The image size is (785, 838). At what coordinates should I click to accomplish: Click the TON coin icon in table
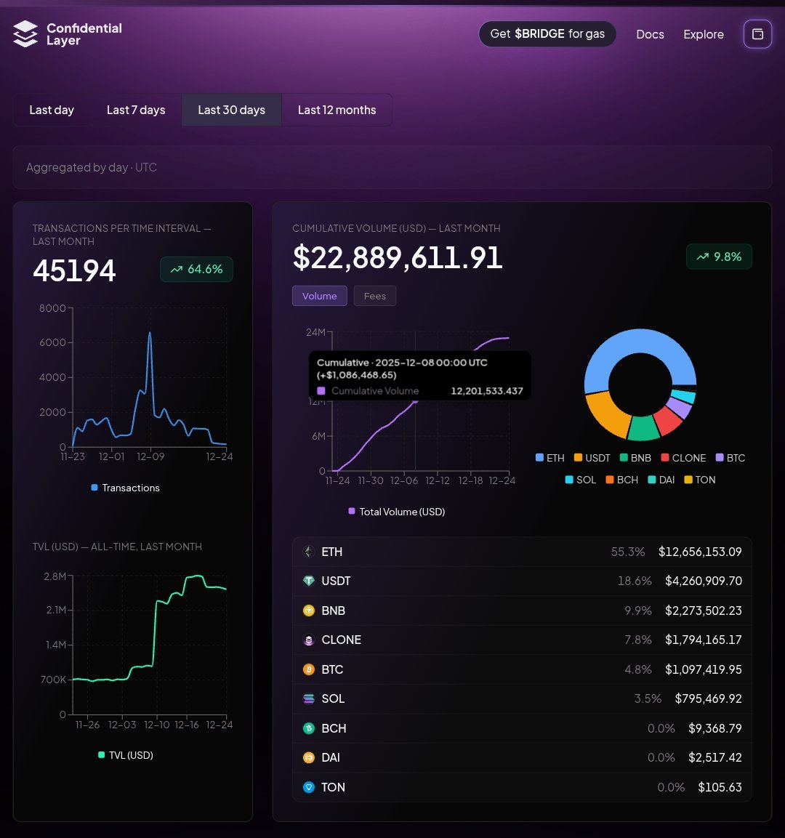[309, 786]
